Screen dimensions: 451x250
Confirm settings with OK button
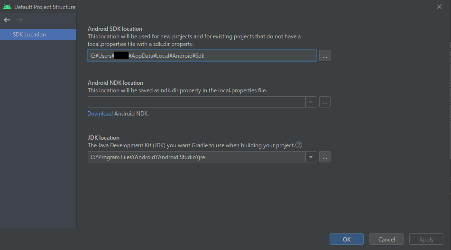[x=347, y=240]
